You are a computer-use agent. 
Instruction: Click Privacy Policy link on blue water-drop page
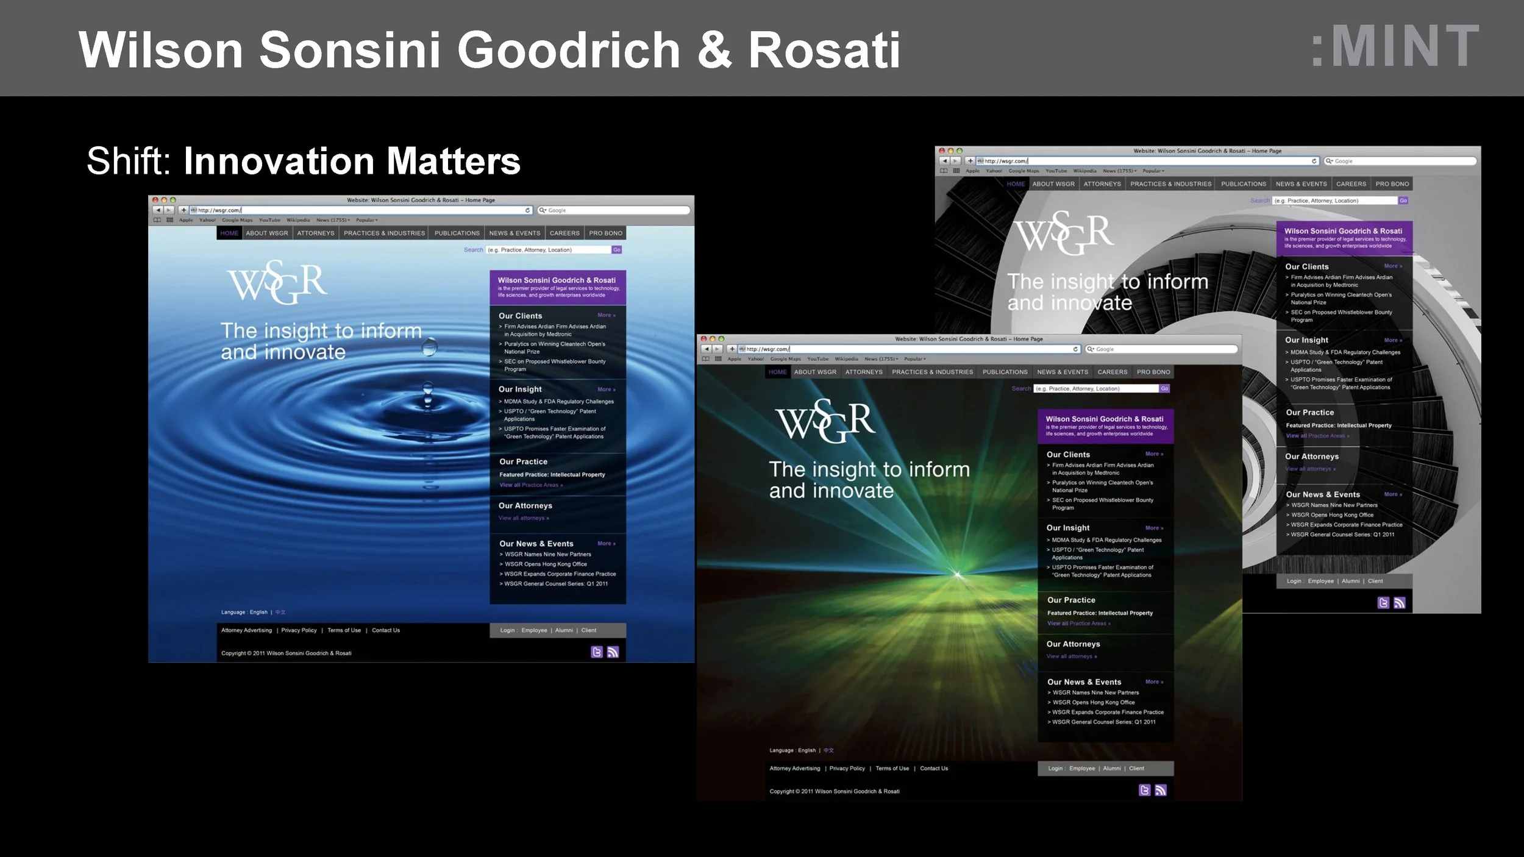[x=299, y=630]
